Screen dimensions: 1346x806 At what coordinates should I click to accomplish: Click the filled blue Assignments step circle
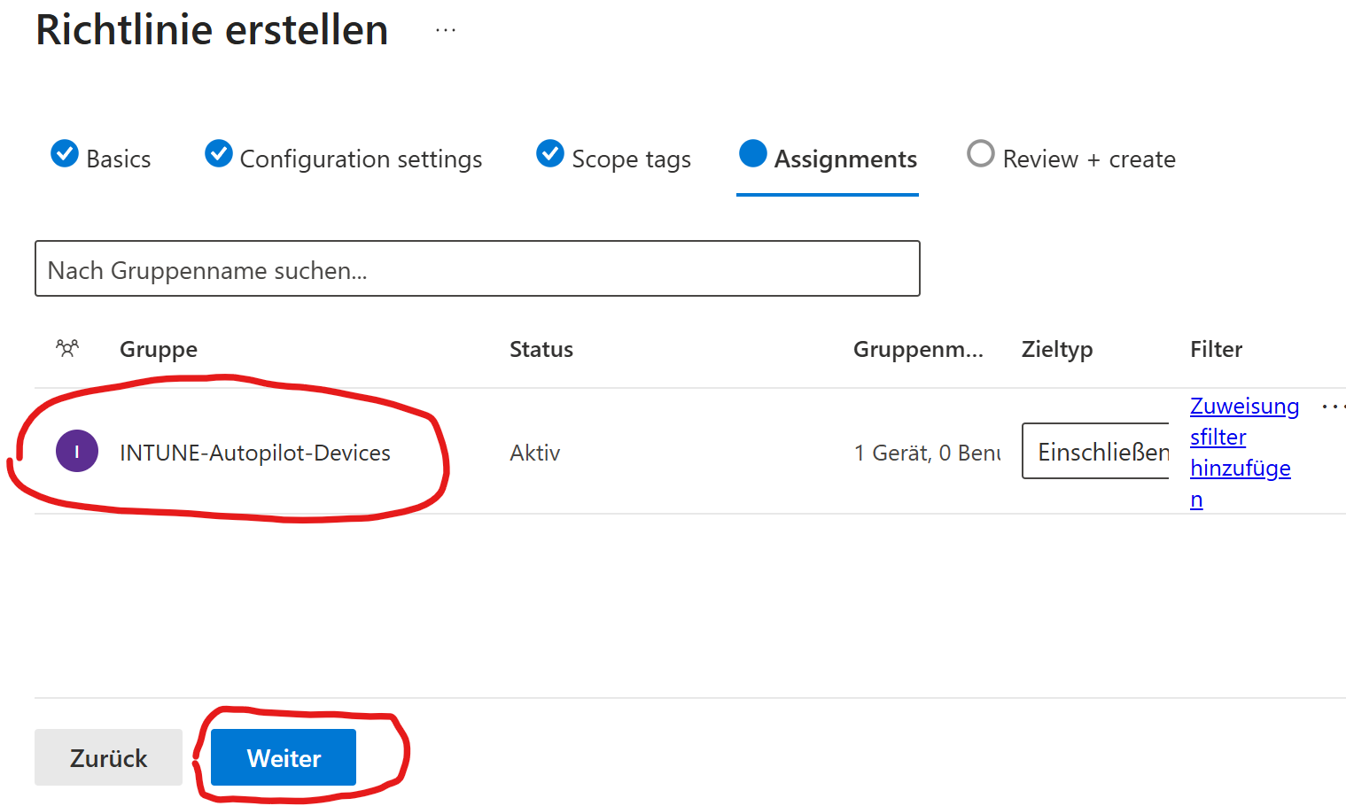tap(752, 154)
